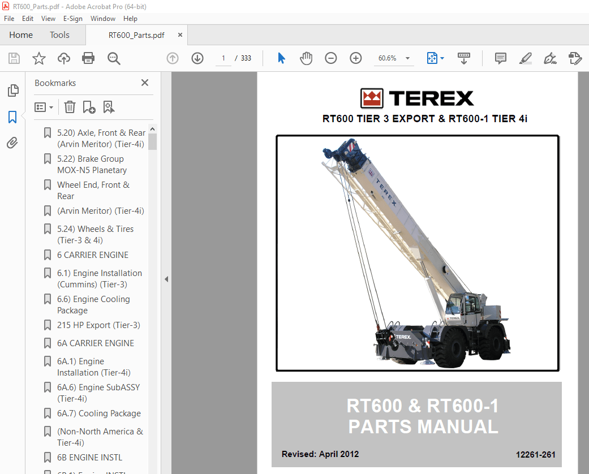
Task: Open the Add Comment tool
Action: click(500, 58)
